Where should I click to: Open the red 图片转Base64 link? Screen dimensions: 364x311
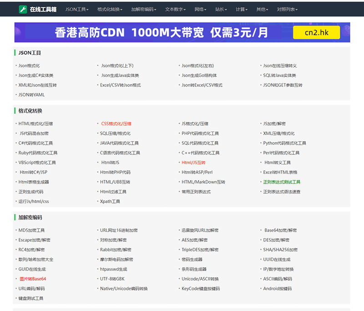point(32,279)
